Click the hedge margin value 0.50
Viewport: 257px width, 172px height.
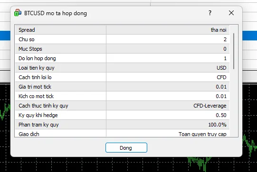(x=221, y=115)
